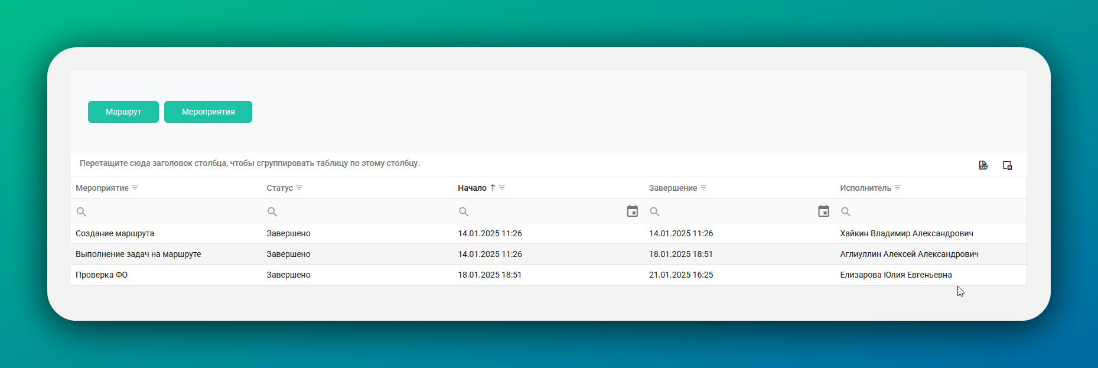Image resolution: width=1098 pixels, height=368 pixels.
Task: Click executor Аглиуллин Алексей Александрович
Action: [909, 254]
